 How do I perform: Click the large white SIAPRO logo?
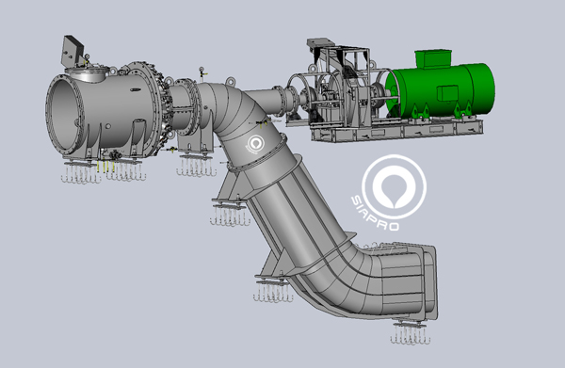click(389, 193)
